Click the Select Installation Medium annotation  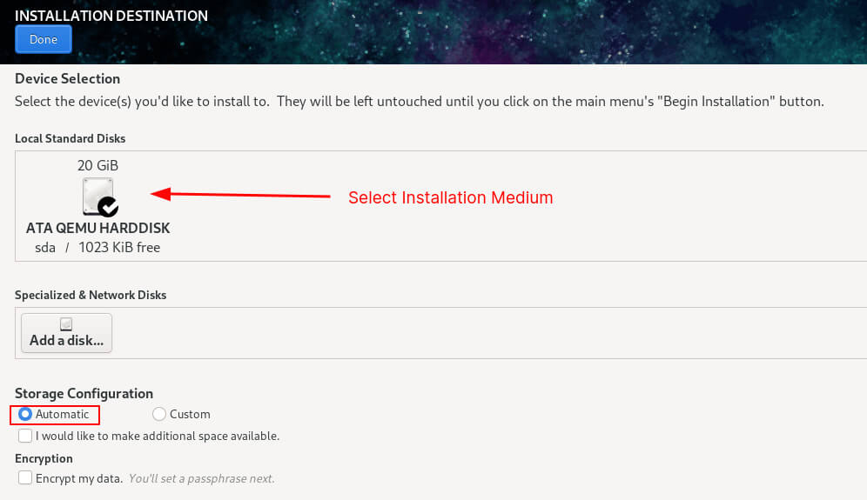450,197
